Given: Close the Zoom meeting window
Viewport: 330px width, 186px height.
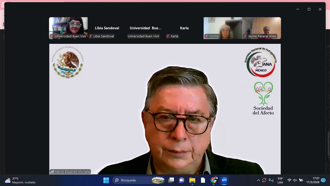Looking at the screenshot, I should point(320,9).
